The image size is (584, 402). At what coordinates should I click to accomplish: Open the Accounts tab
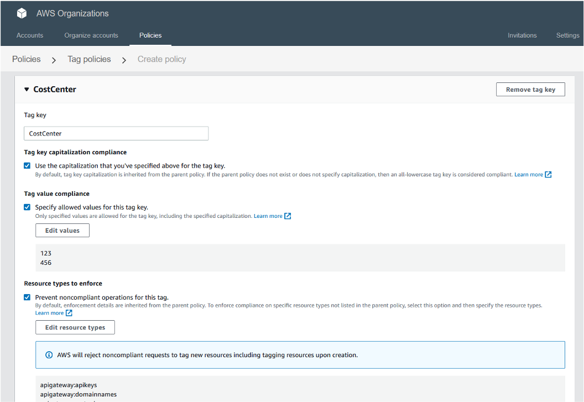(30, 35)
